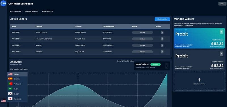Open options menu on the dark Probit wallet card
The height and width of the screenshot is (107, 227).
point(222,54)
